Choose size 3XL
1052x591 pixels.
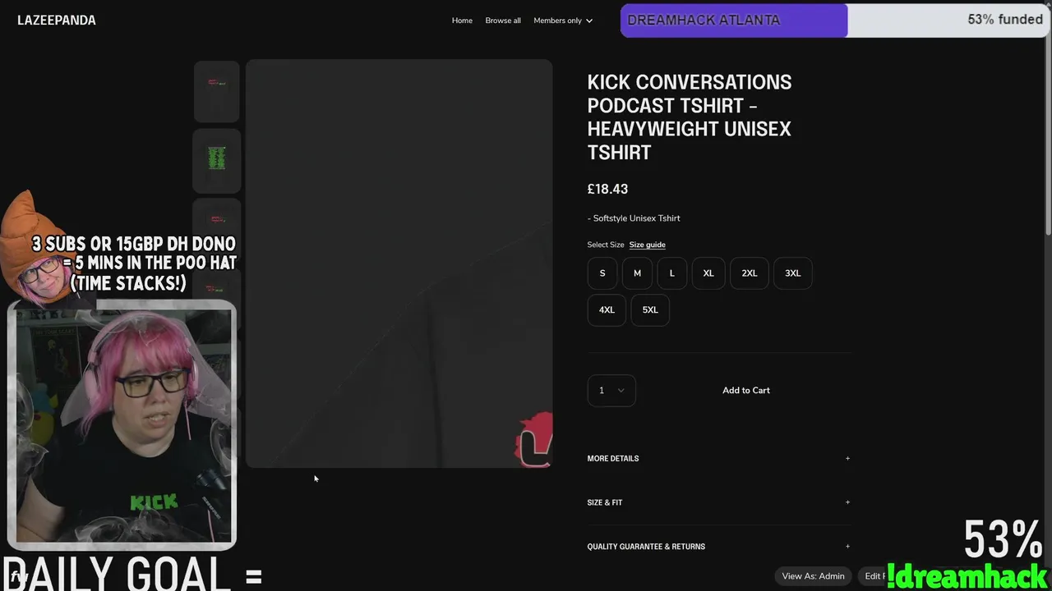click(793, 273)
